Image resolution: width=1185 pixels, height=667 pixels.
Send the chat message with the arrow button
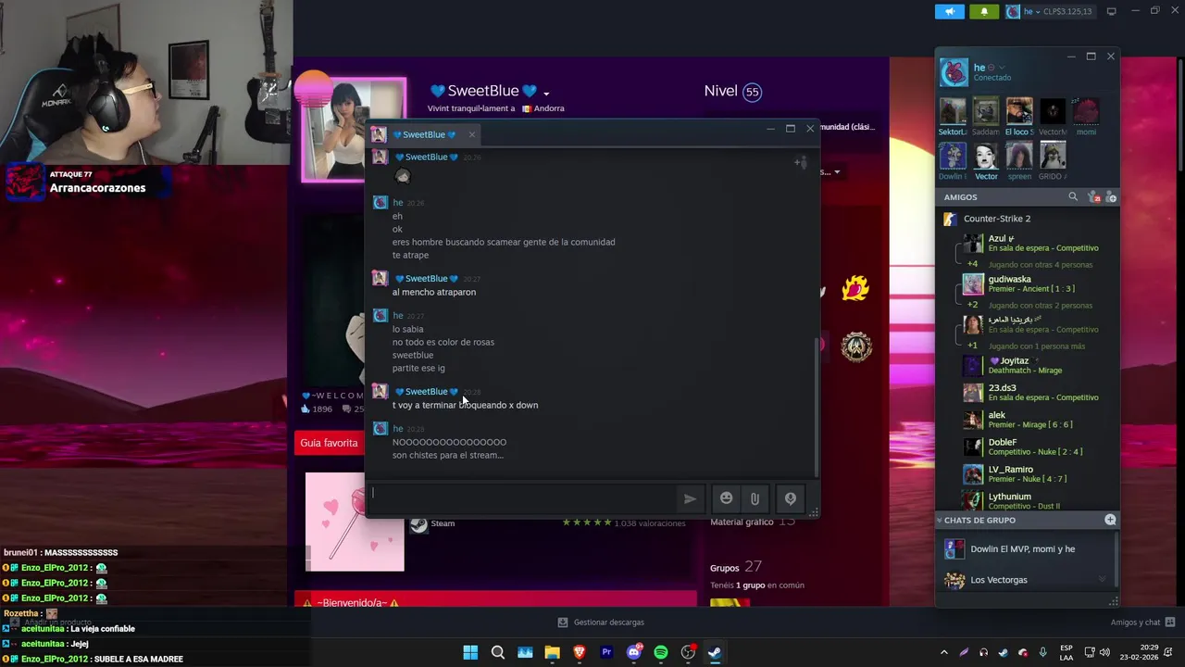690,498
